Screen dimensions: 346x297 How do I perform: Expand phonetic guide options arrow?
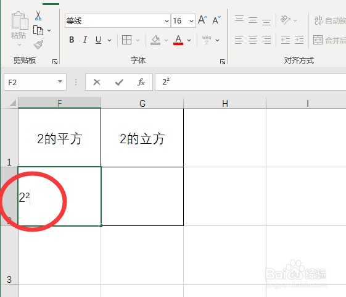(x=217, y=40)
